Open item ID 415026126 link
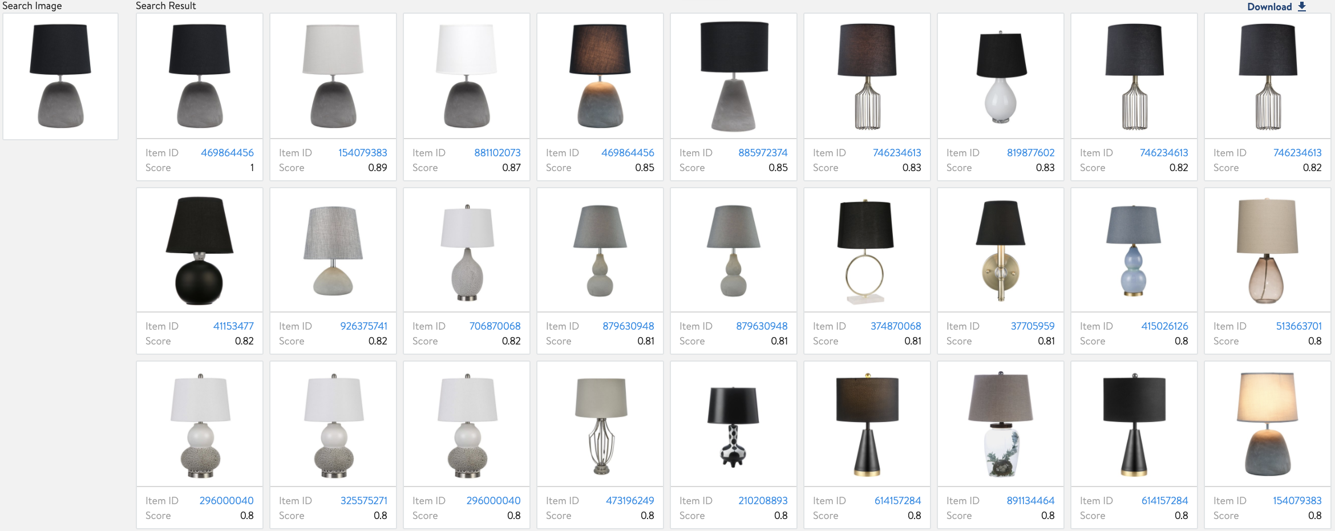Image resolution: width=1335 pixels, height=531 pixels. pos(1164,326)
